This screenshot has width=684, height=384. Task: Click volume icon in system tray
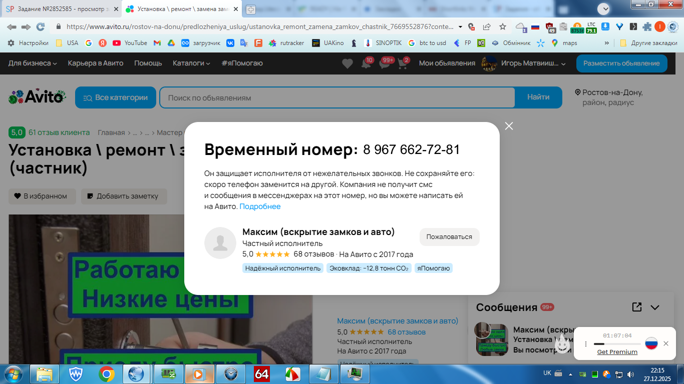tap(630, 374)
